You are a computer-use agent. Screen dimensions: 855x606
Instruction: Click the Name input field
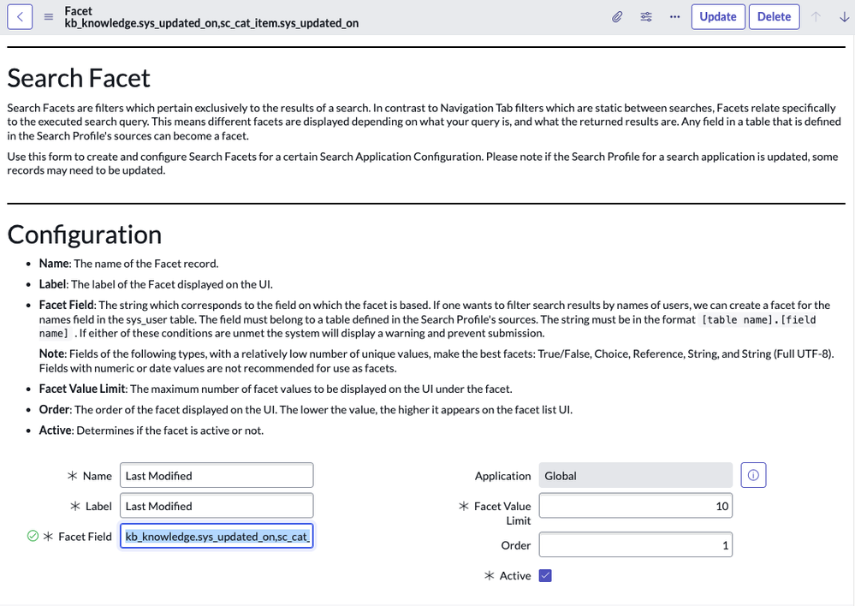[217, 475]
